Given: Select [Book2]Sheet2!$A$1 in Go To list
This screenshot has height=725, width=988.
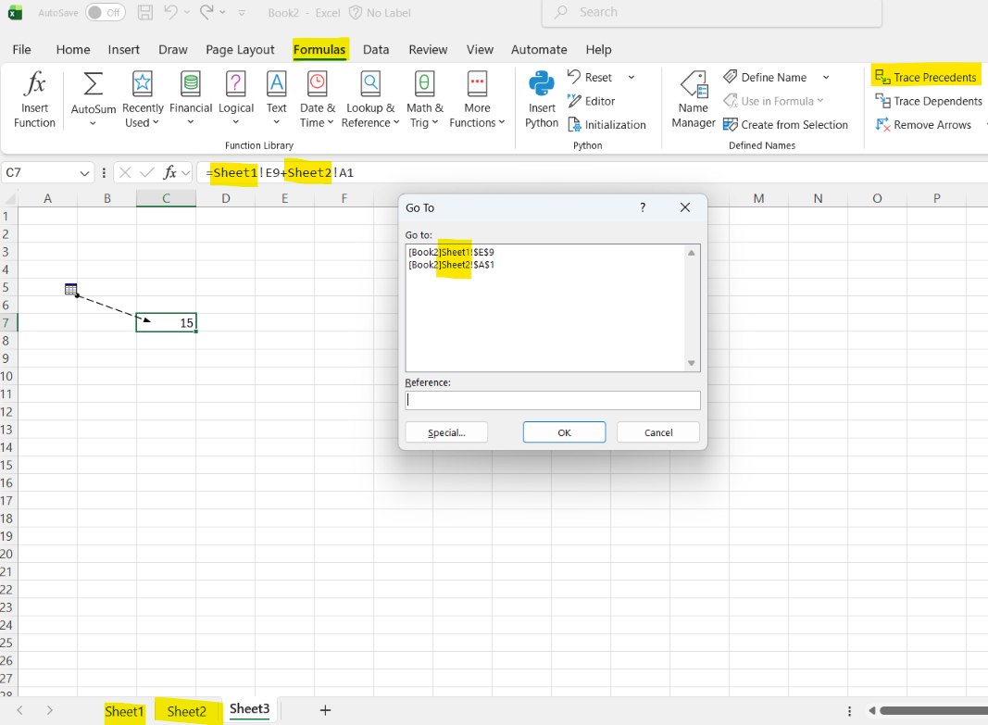Looking at the screenshot, I should tap(451, 265).
